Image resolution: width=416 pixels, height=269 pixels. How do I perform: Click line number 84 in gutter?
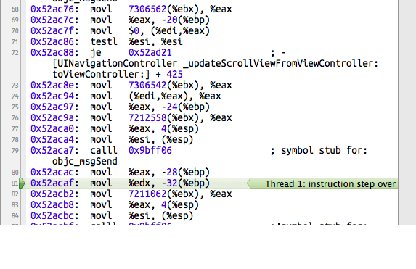[15, 216]
